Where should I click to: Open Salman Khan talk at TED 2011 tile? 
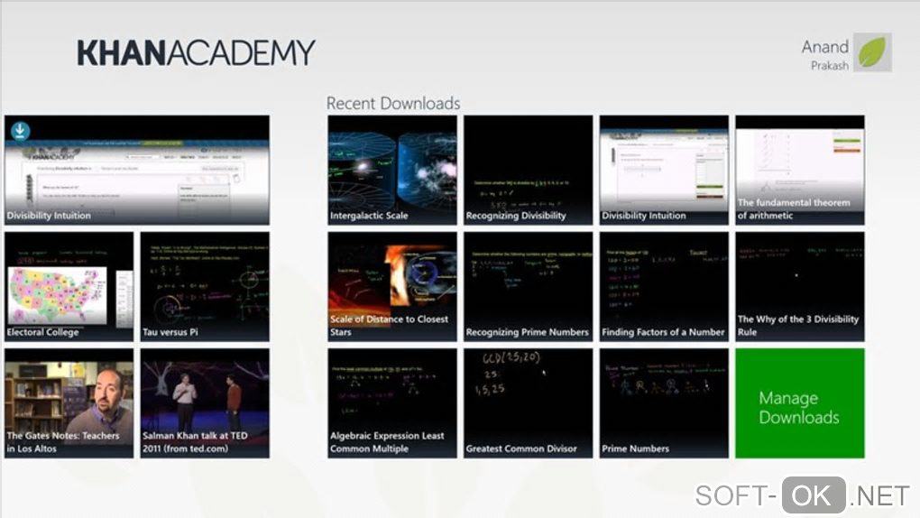tap(205, 402)
